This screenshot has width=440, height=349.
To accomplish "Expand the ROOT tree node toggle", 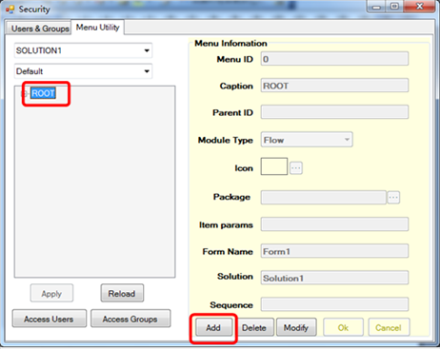I will (24, 93).
